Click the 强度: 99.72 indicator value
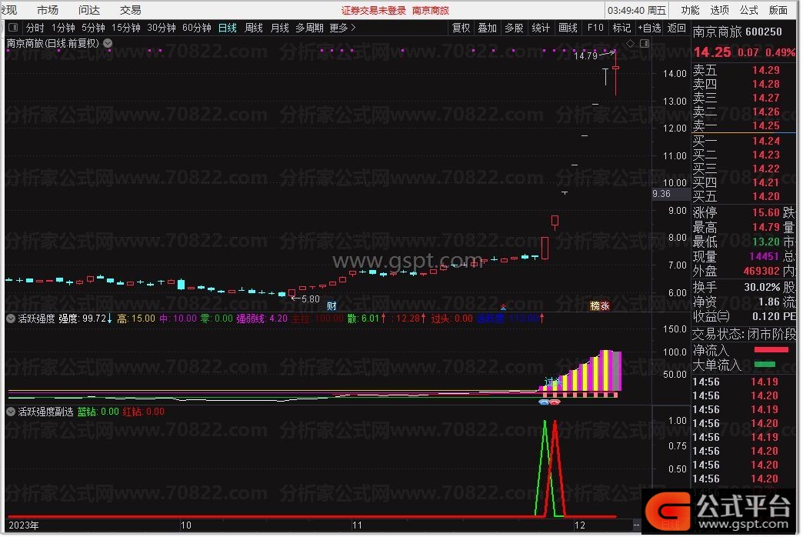803x537 pixels. (x=85, y=319)
